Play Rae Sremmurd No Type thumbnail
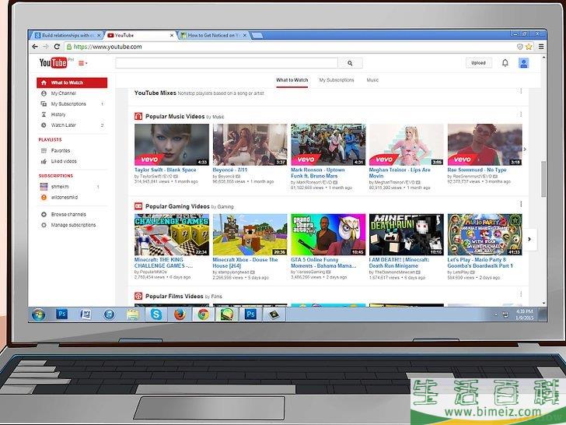The height and width of the screenshot is (425, 566). click(x=485, y=145)
